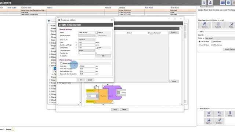This screenshot has width=235, height=132.
Task: Expand the Surv... tree node
Action: 50,43
